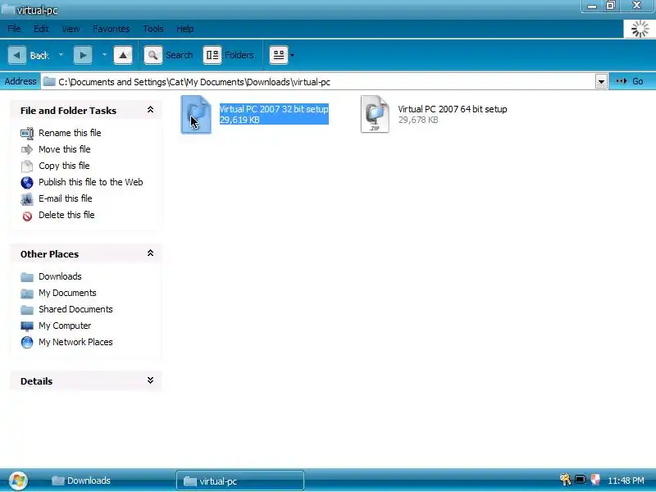Screen dimensions: 656x492
Task: Click the My Computer monitor icon
Action: (27, 326)
